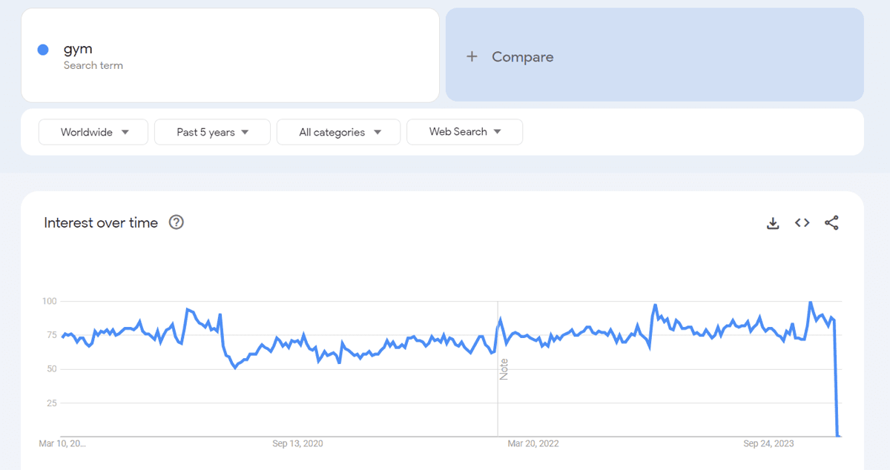Click the Mar 10, 20... axis label

point(62,443)
